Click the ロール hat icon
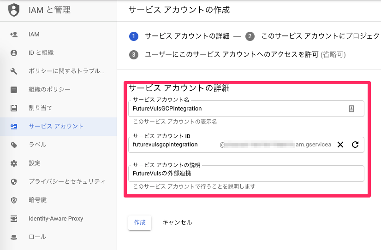This screenshot has height=250, width=381. click(14, 237)
